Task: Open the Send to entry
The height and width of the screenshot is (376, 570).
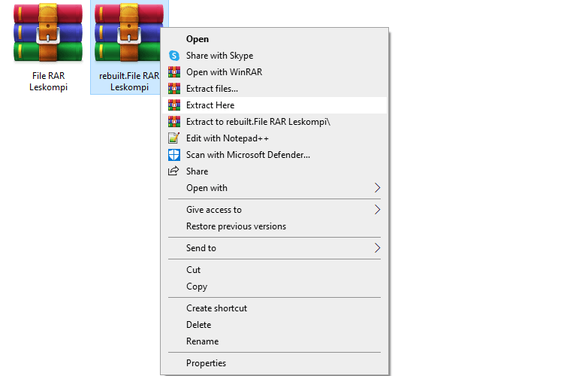Action: click(x=275, y=248)
